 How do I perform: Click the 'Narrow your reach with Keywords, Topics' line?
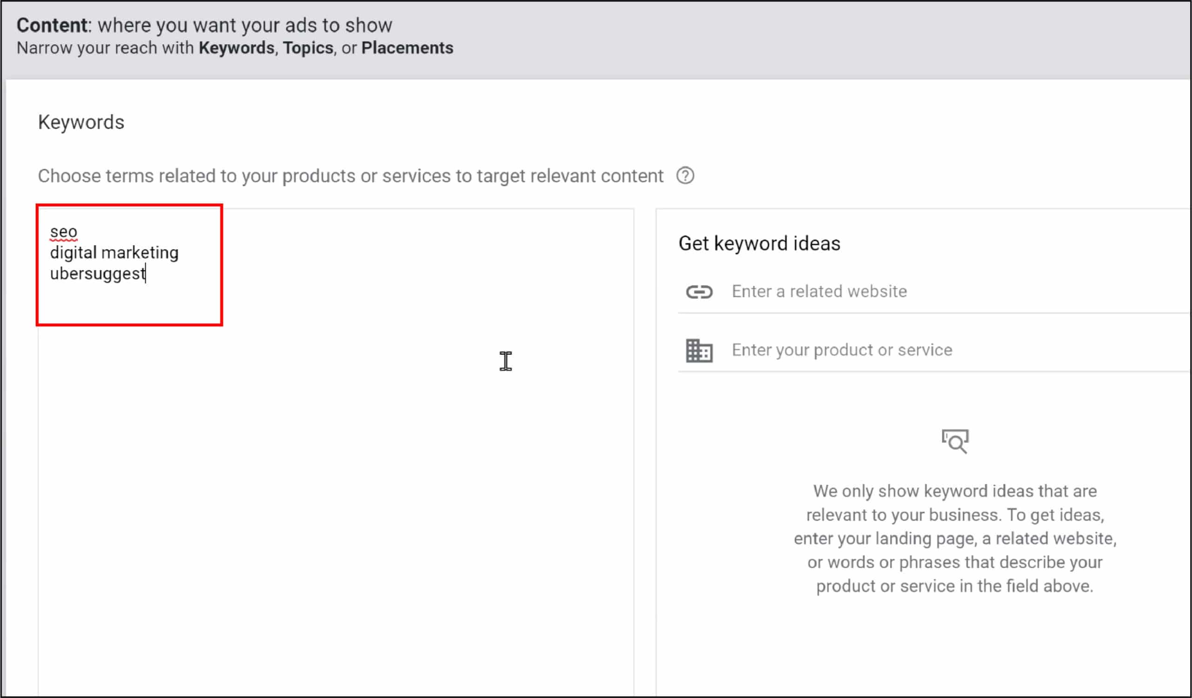(235, 48)
